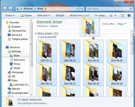Select folder 2010-06-05

(117, 51)
